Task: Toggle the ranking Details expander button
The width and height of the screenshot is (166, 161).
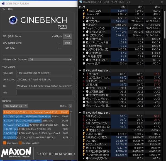Action: 70,106
